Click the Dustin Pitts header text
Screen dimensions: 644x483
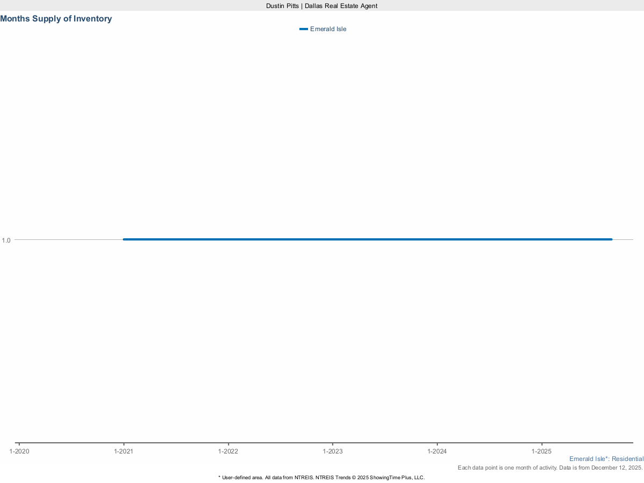[321, 5]
